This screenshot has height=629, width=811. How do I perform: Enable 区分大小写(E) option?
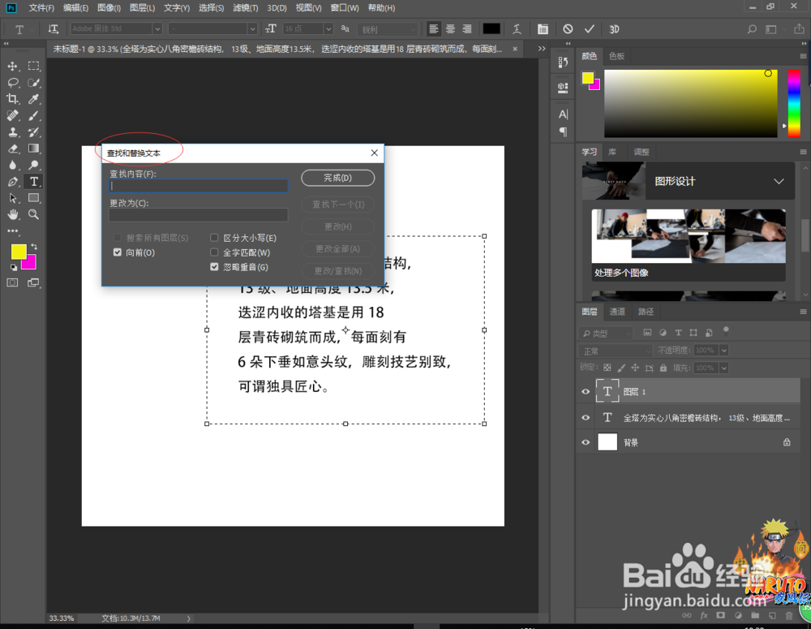click(x=214, y=238)
